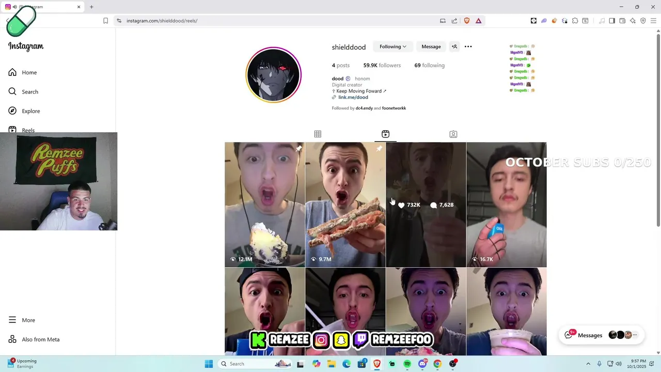
Task: Open the pinned reel with 12.1M views
Action: pyautogui.click(x=265, y=205)
